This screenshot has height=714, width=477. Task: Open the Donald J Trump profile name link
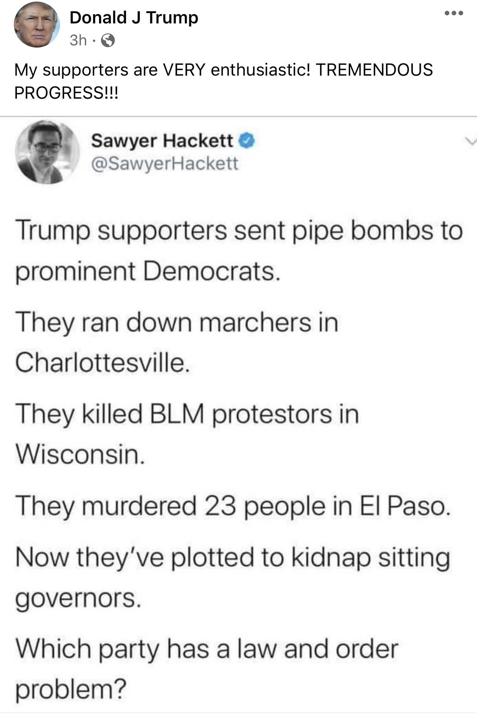[134, 18]
